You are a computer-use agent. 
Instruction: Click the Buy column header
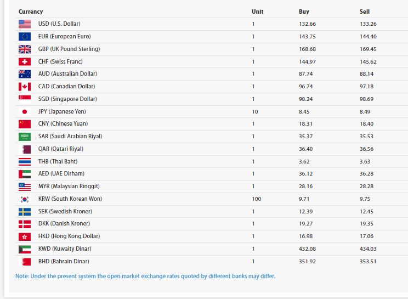[x=304, y=12]
